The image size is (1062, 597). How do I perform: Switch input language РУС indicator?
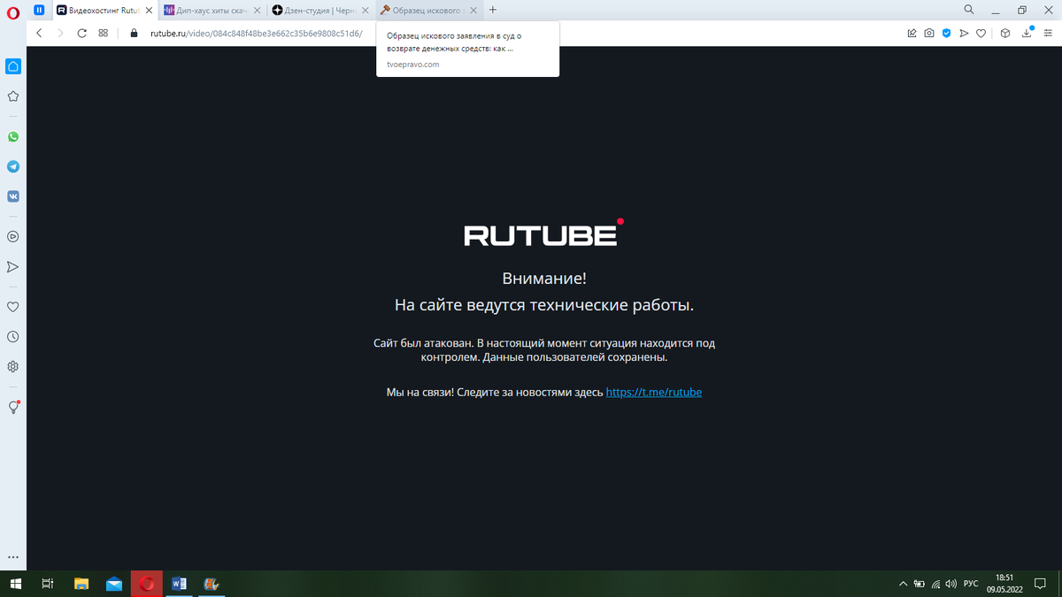point(971,584)
